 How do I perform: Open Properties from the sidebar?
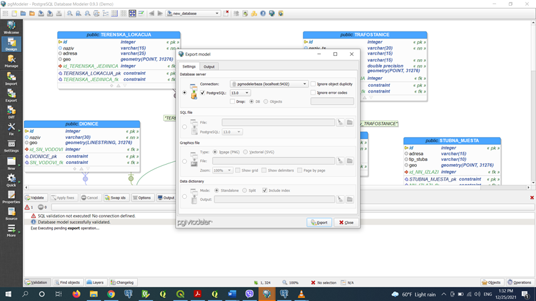(x=12, y=197)
